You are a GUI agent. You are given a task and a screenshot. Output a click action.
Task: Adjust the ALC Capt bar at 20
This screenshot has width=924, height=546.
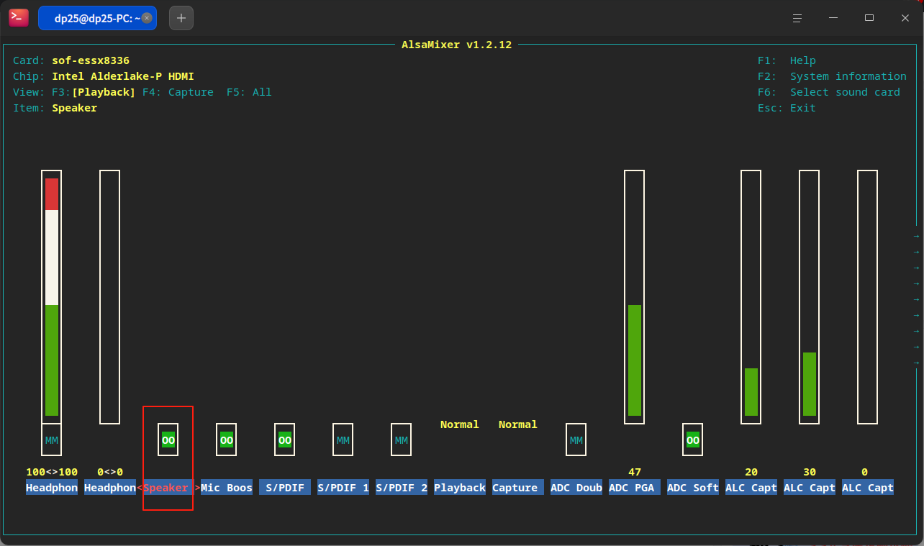(x=751, y=296)
